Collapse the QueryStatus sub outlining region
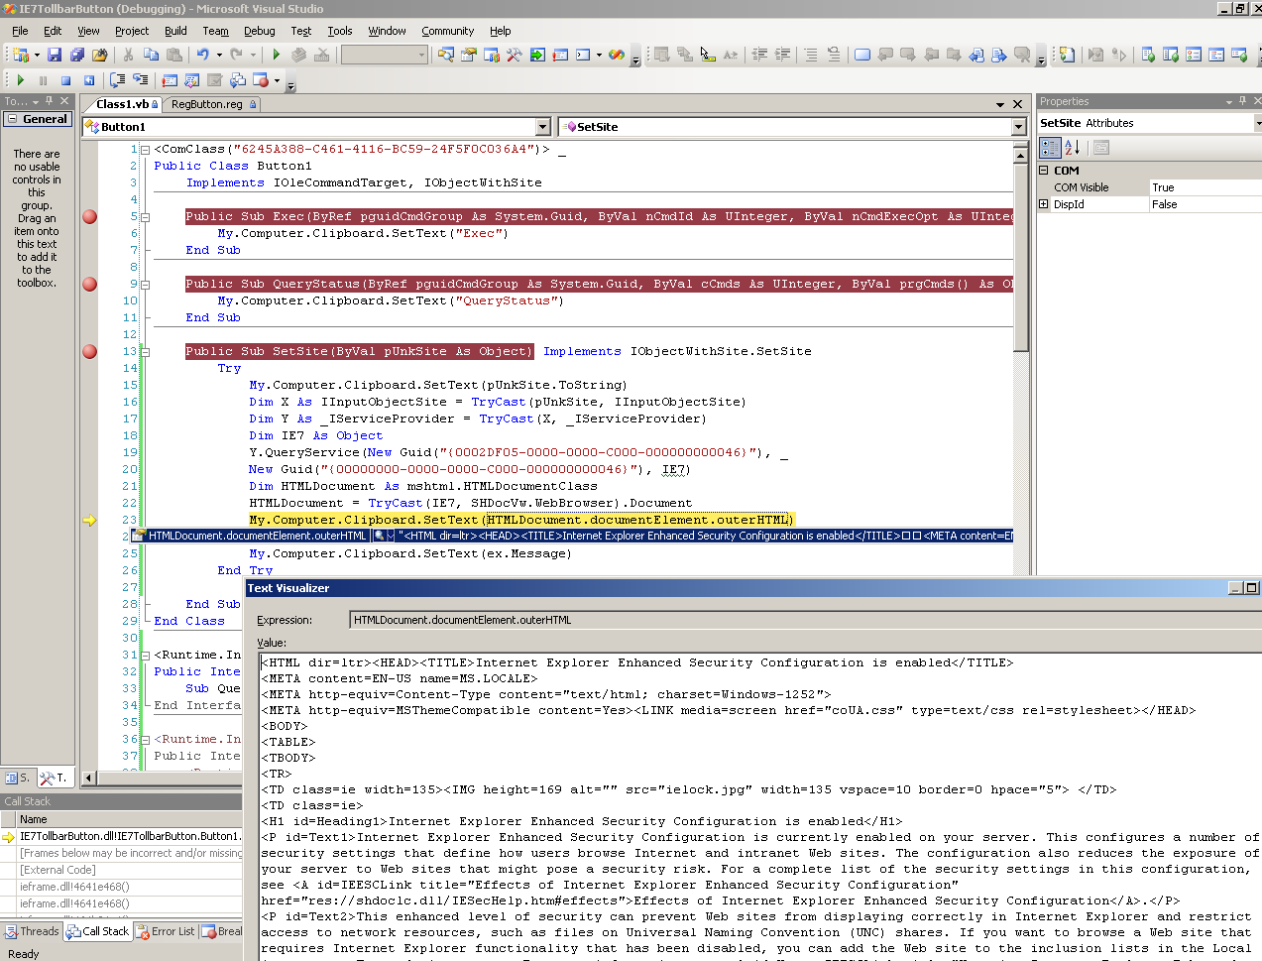 (145, 285)
